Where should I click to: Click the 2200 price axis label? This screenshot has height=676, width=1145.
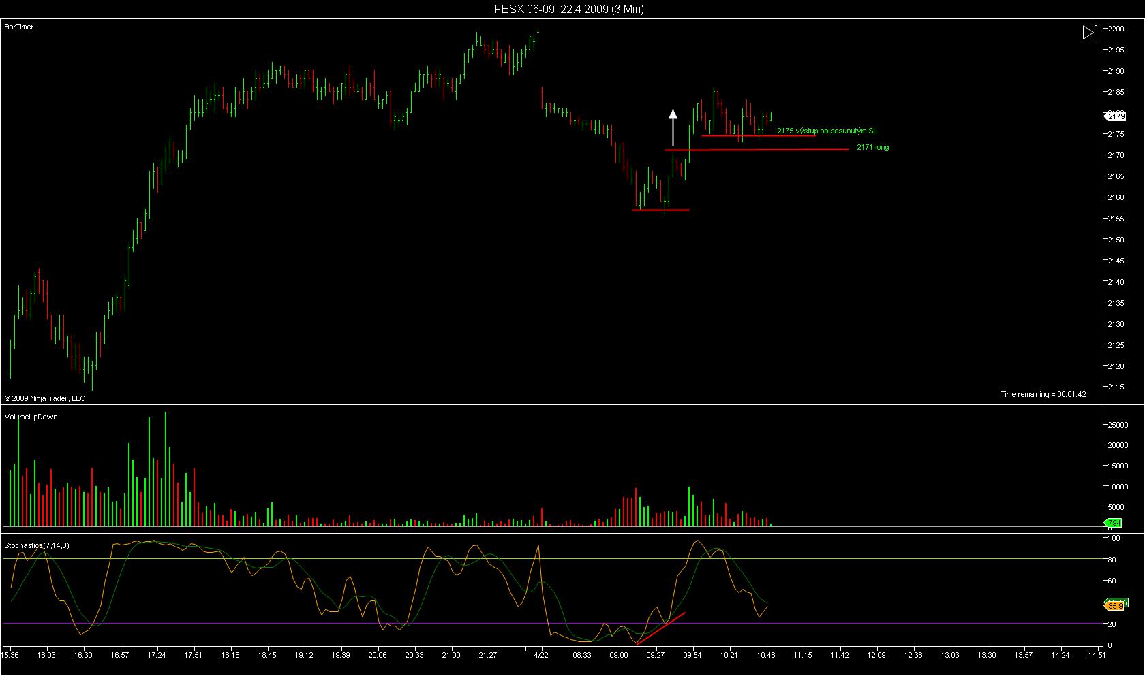(x=1116, y=29)
